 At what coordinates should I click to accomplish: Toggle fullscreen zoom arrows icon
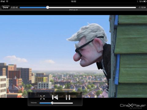click(42, 97)
